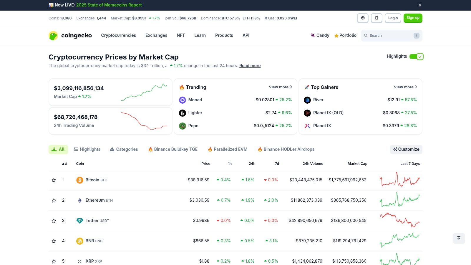Star XRP in the table
The width and height of the screenshot is (471, 265).
coord(54,261)
